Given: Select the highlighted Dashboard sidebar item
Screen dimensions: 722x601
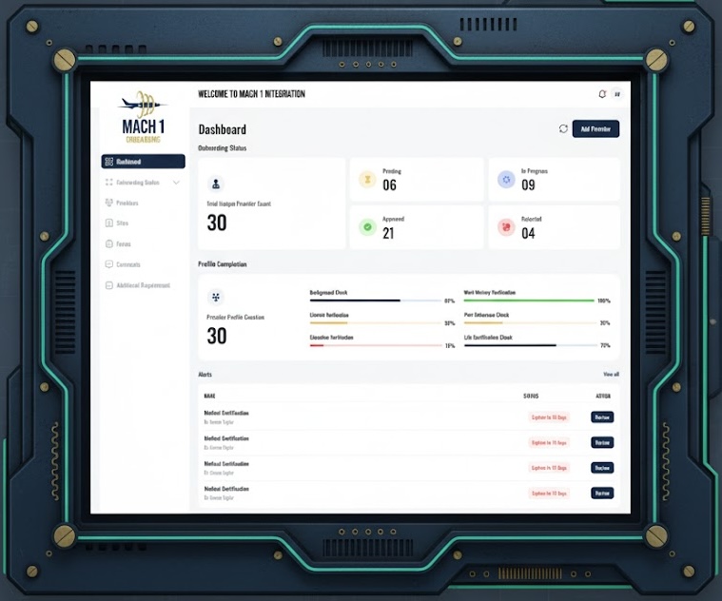Looking at the screenshot, I should tap(144, 162).
